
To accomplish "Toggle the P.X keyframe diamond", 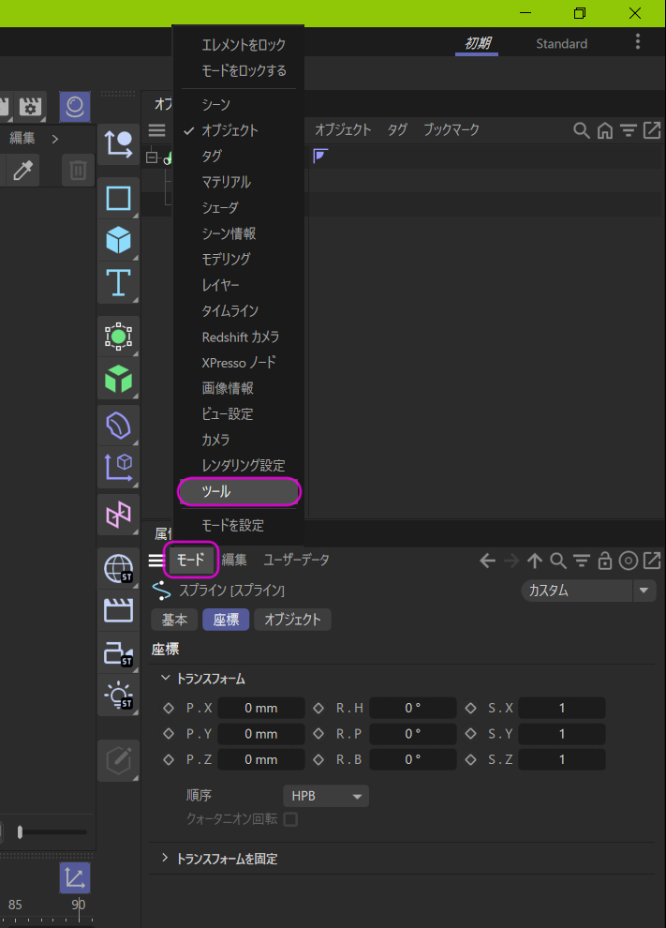I will pos(169,708).
